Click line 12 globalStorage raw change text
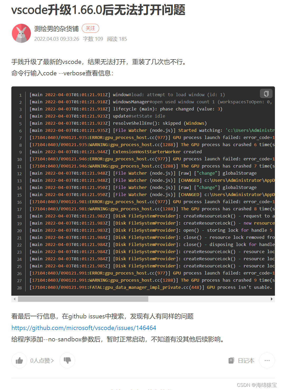This screenshot has width=281, height=390. [143, 173]
